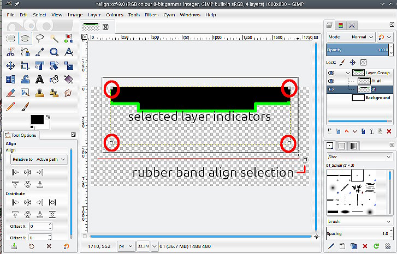Toggle visibility of layer 01 #1
397x254 pixels.
331,81
